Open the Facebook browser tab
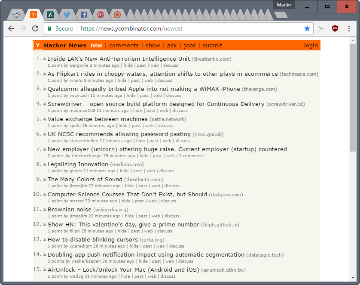The width and height of the screenshot is (360, 285). tap(84, 15)
